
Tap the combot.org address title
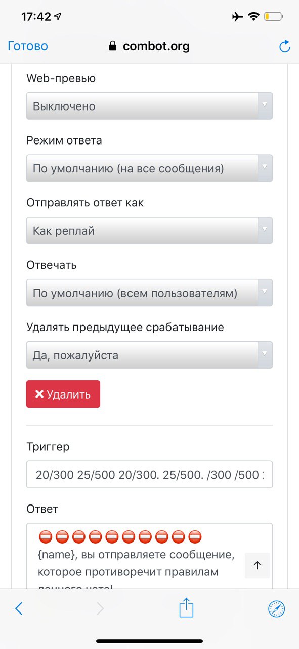[156, 46]
